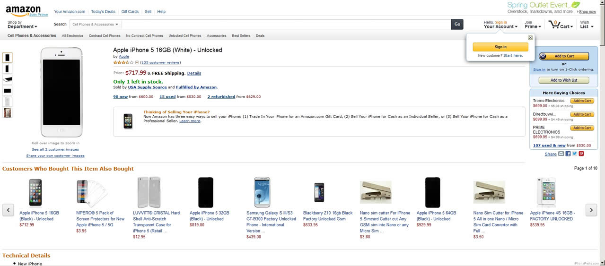The width and height of the screenshot is (605, 266).
Task: Select Unlocked Cell Phones subnav item
Action: [184, 36]
